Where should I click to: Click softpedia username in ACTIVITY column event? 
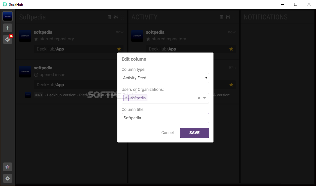155,32
